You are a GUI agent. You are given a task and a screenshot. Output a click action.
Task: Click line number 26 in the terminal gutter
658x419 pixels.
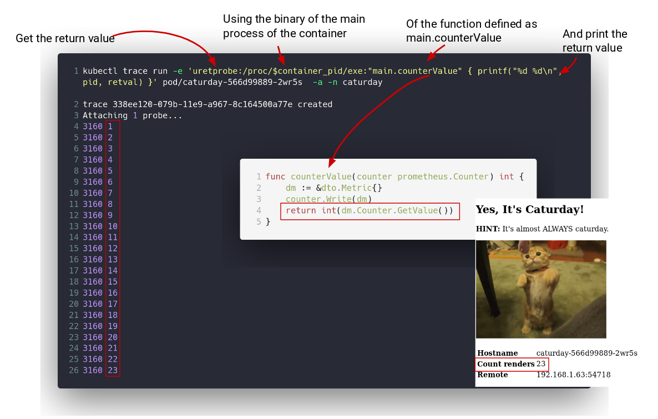point(74,370)
